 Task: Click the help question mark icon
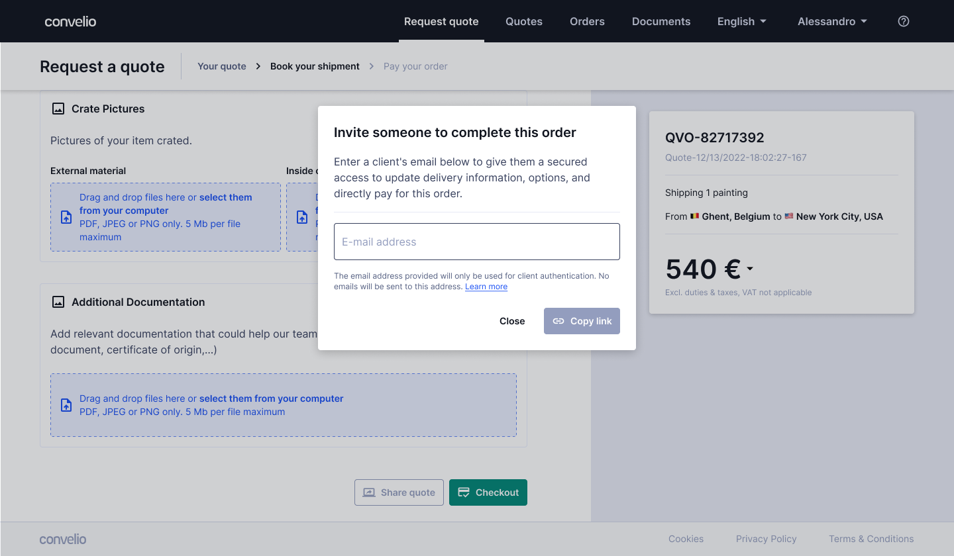(x=904, y=21)
